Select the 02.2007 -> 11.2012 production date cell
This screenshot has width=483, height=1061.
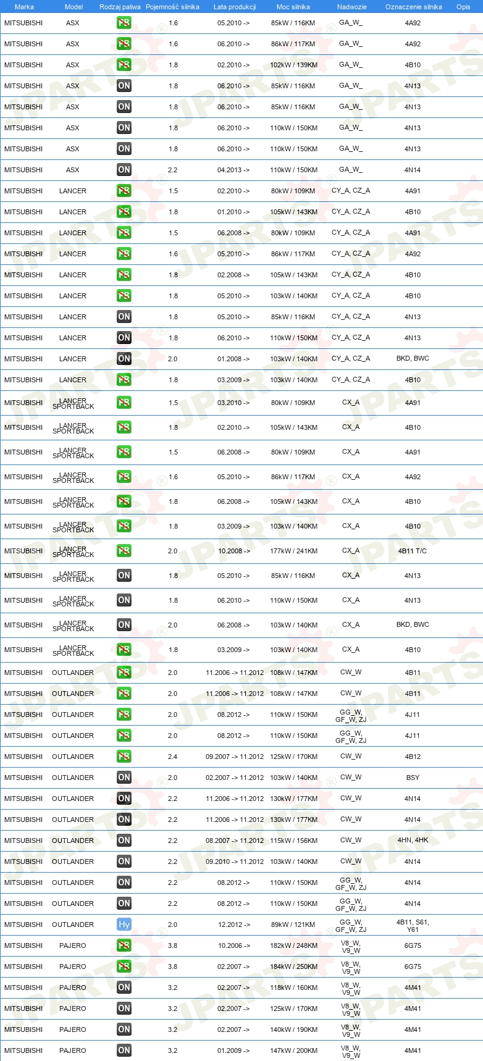click(235, 778)
